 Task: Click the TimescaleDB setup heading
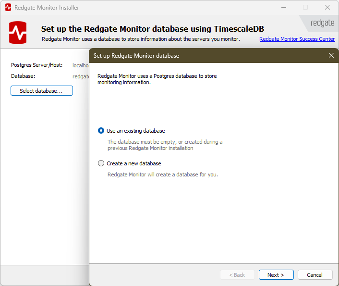pyautogui.click(x=152, y=29)
